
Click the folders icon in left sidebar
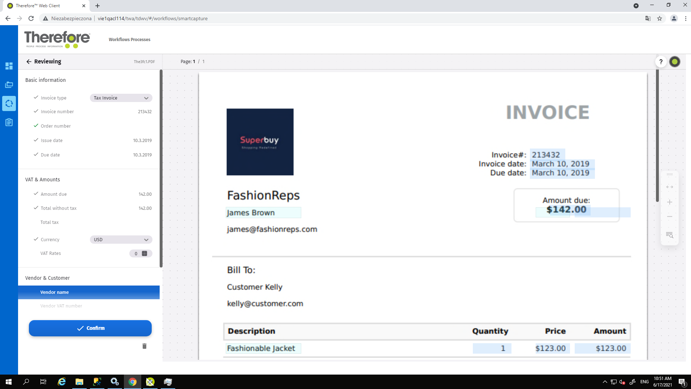click(x=9, y=85)
